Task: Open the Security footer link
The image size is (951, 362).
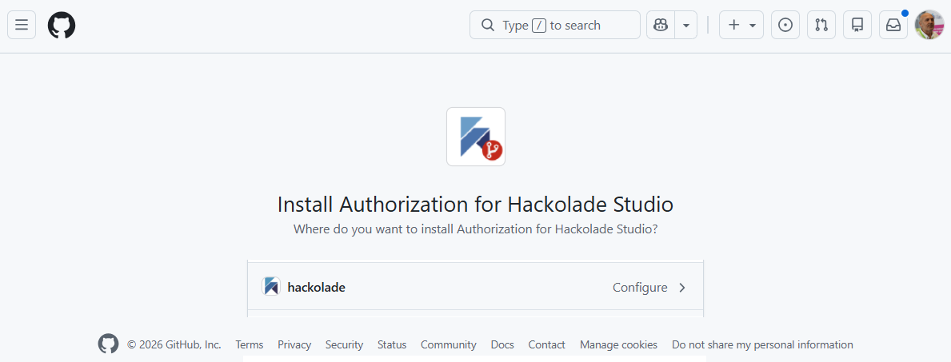Action: click(344, 344)
